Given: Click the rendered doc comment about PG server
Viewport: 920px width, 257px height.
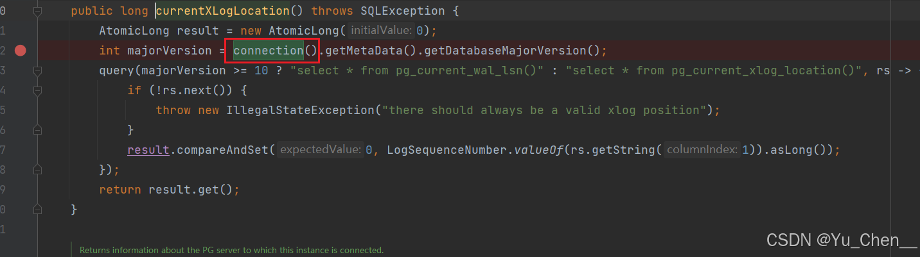Looking at the screenshot, I should [x=231, y=251].
